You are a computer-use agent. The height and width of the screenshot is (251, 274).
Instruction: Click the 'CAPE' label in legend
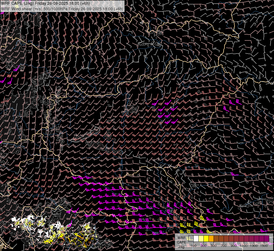[x=181, y=242]
